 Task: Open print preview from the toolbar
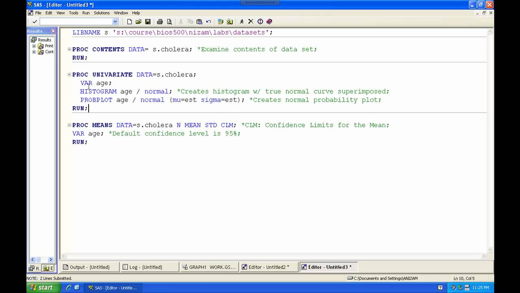point(169,22)
